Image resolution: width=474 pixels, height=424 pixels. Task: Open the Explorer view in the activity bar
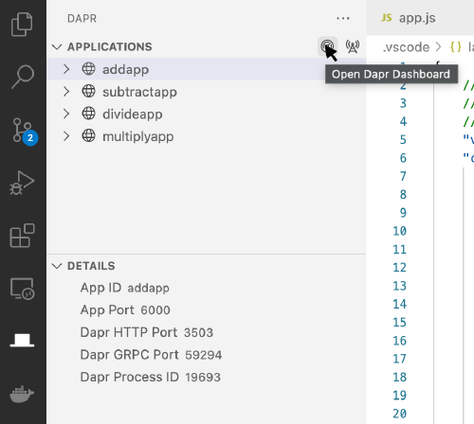coord(22,25)
